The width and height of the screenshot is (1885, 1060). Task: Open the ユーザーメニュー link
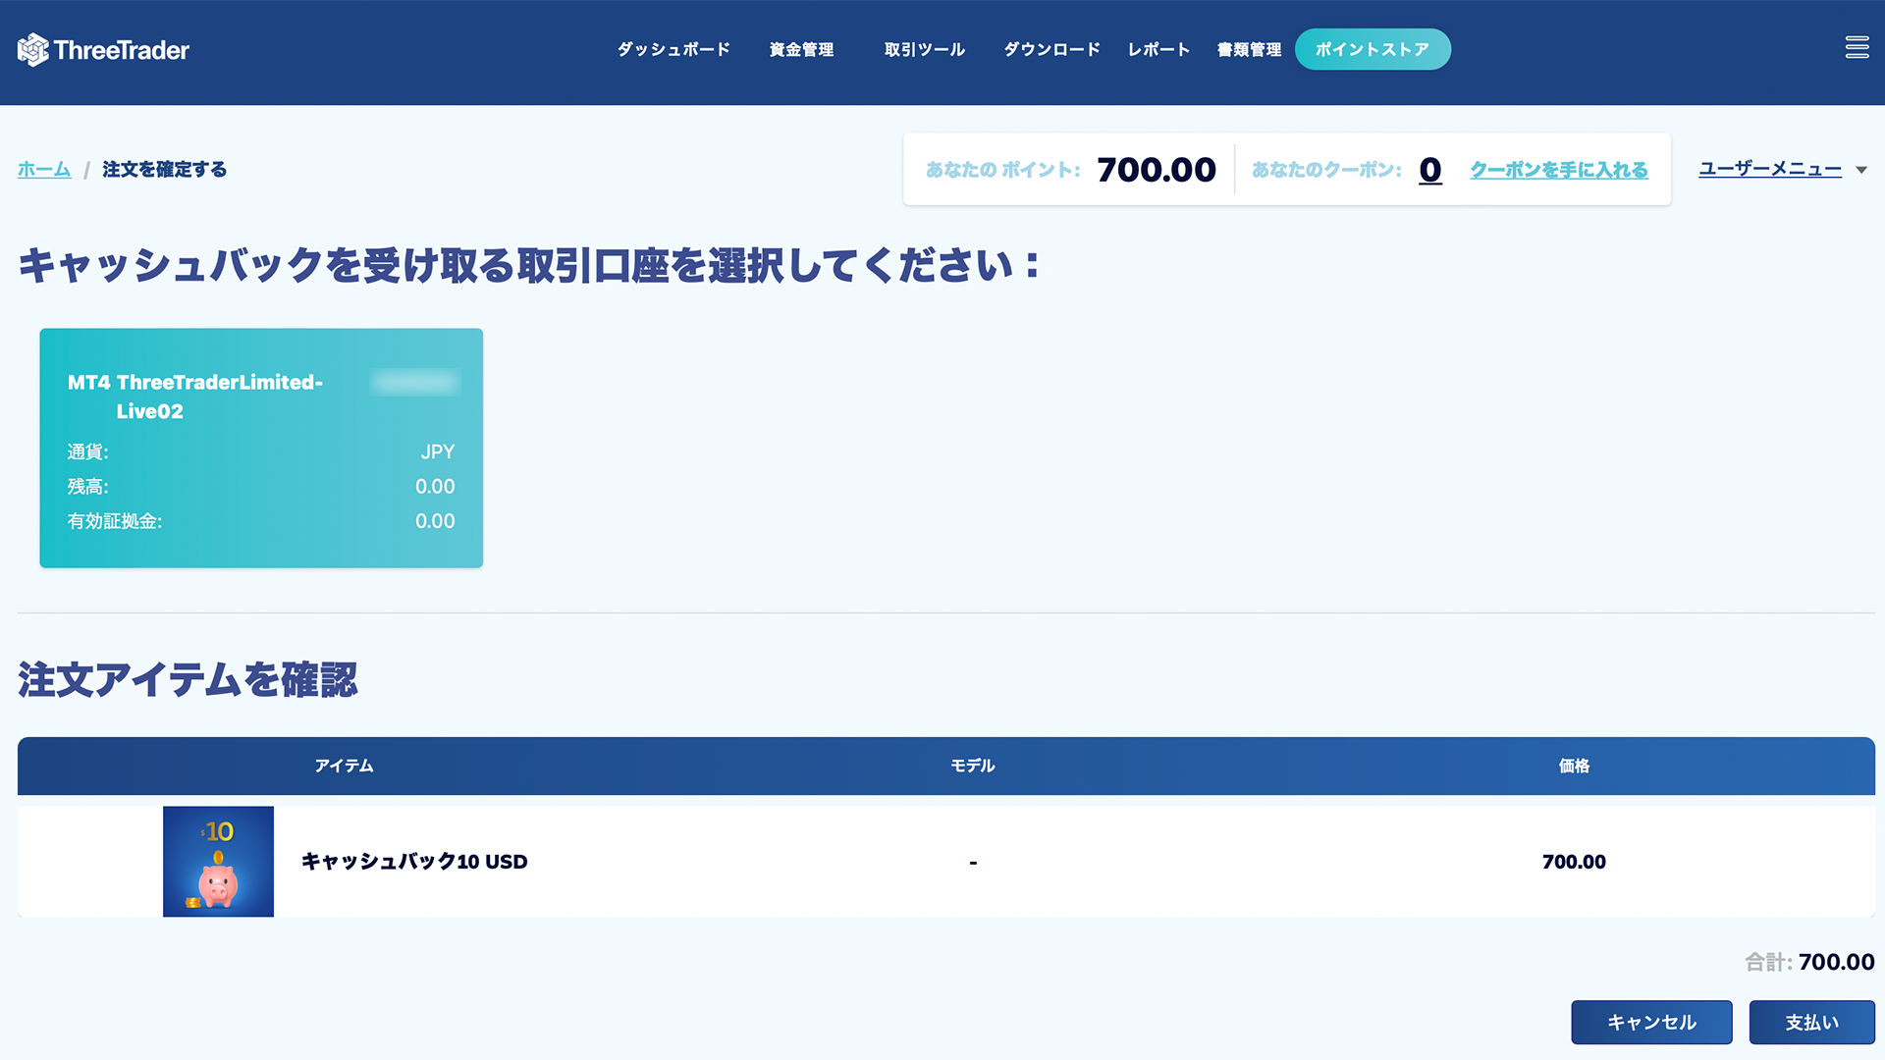1769,169
